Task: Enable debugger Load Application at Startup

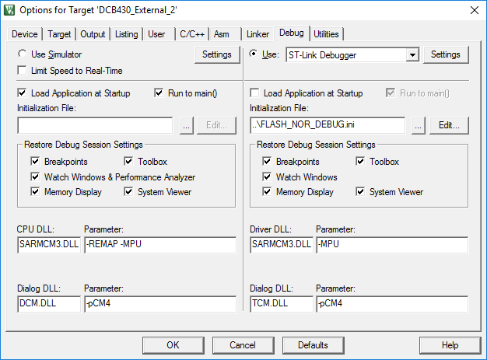Action: tap(254, 93)
